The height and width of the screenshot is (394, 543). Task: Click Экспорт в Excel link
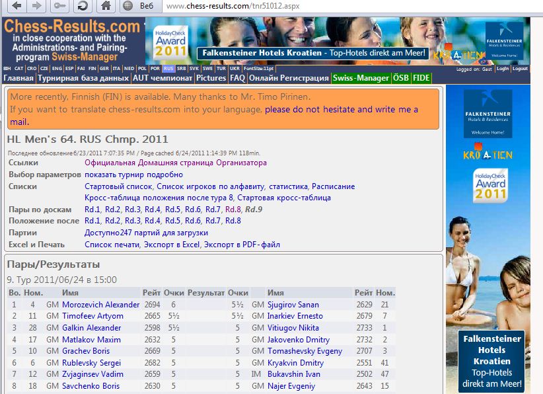(172, 245)
